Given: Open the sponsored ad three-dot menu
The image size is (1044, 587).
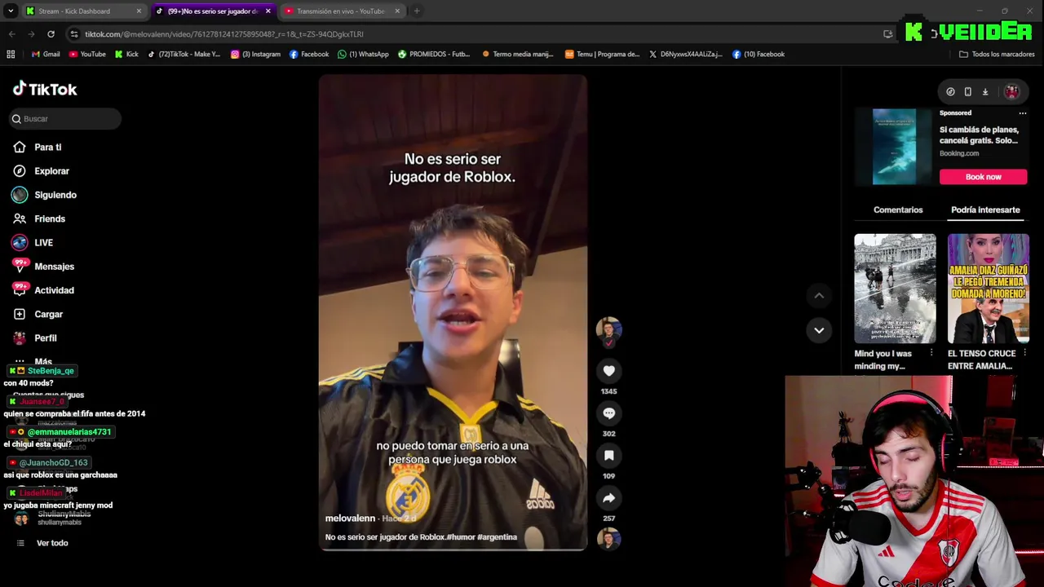Looking at the screenshot, I should coord(1022,113).
